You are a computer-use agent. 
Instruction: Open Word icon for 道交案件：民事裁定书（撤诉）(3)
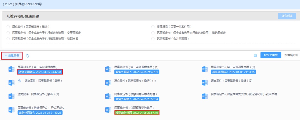click(11, 96)
